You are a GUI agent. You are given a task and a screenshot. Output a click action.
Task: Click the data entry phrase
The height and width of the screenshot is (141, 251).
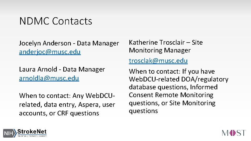point(55,105)
